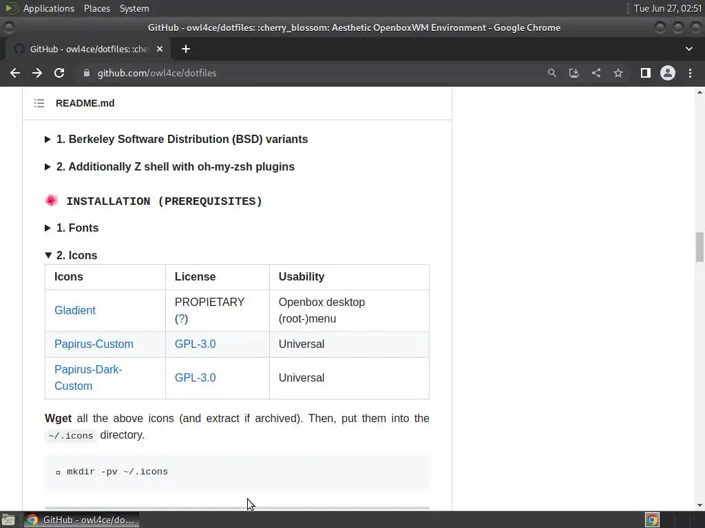Open the Chrome profile avatar menu
This screenshot has height=528, width=705.
[668, 73]
